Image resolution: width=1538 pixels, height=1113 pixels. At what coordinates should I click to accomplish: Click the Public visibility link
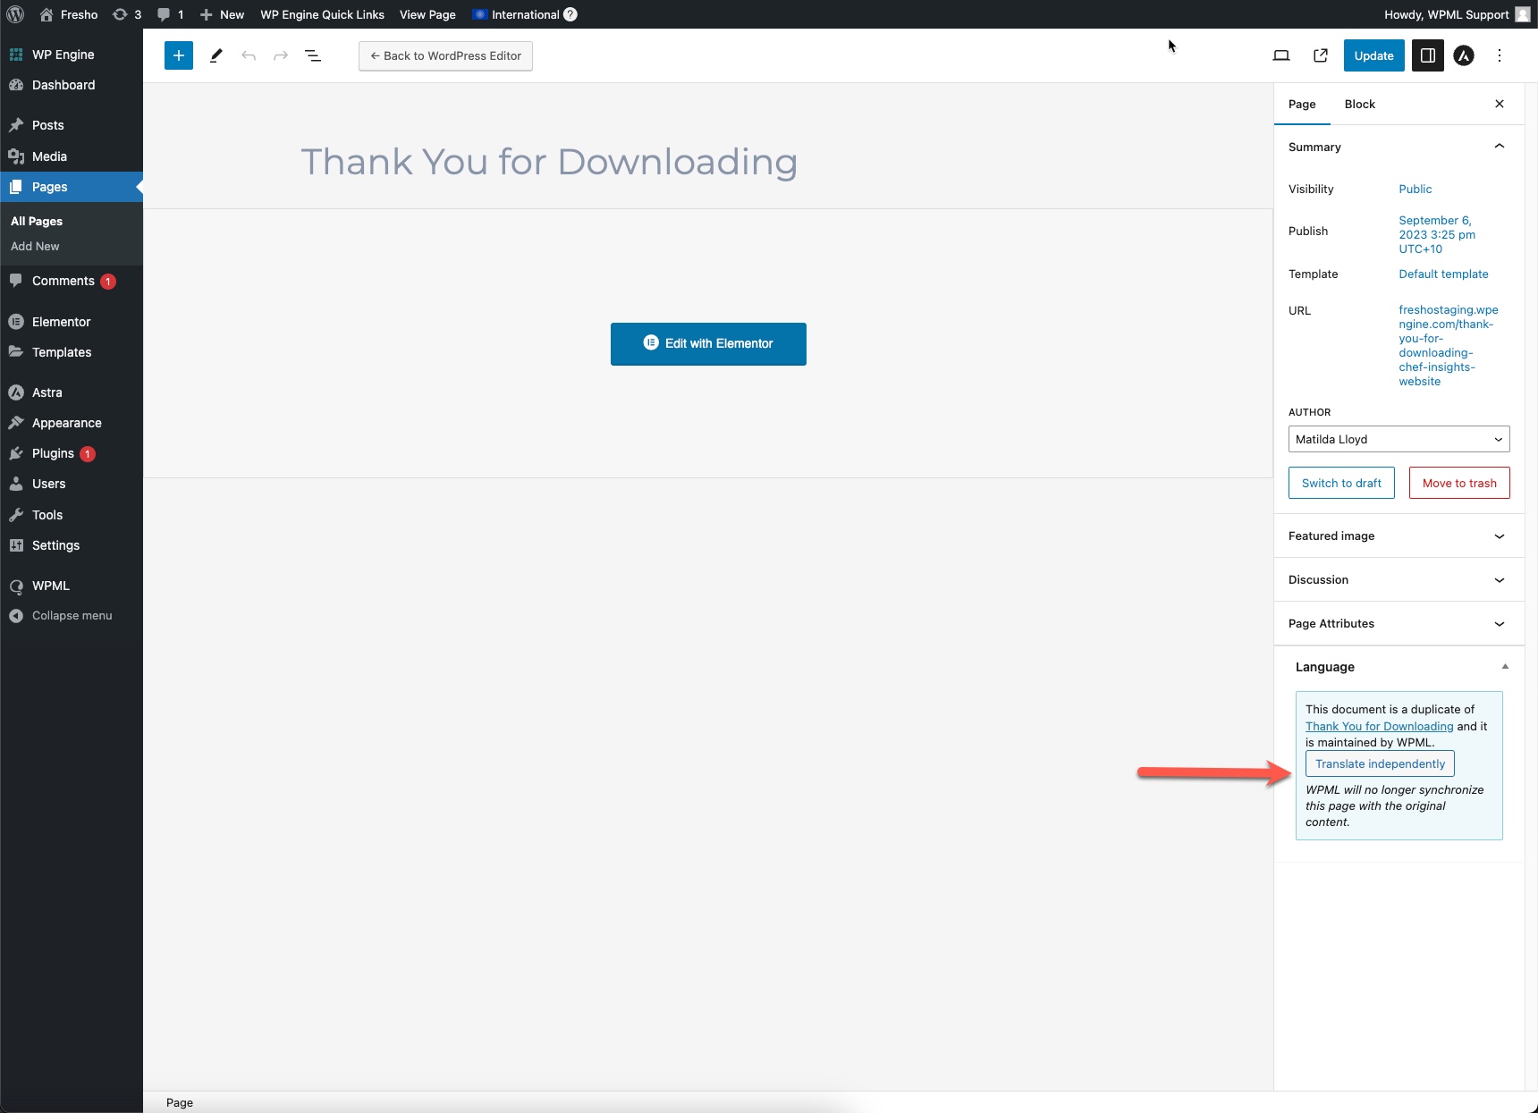[1415, 190]
